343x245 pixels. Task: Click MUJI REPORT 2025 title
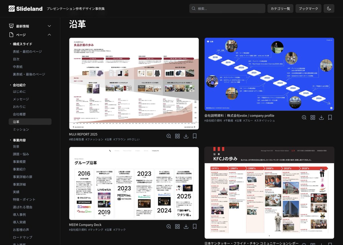point(83,134)
